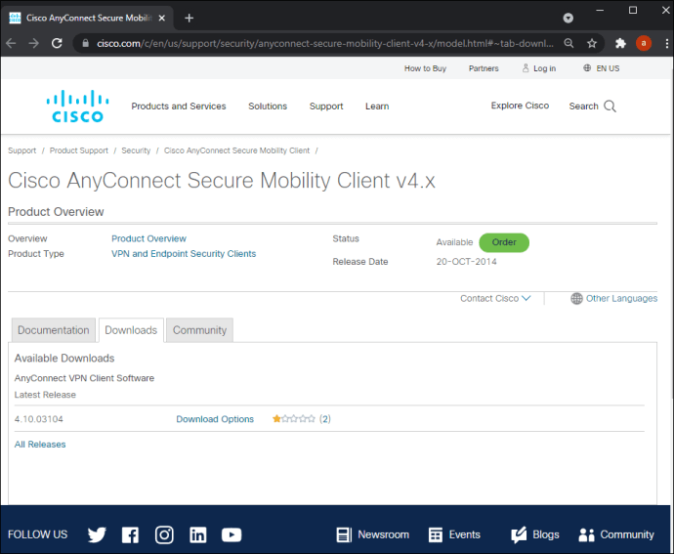This screenshot has width=674, height=554.
Task: Click the Events footer text link
Action: tap(465, 534)
